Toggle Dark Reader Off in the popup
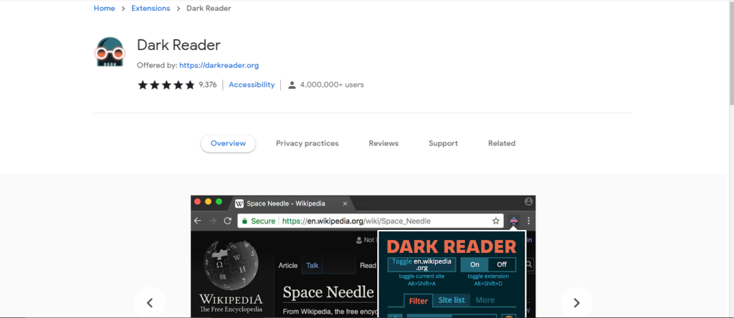This screenshot has height=318, width=734. pos(502,264)
